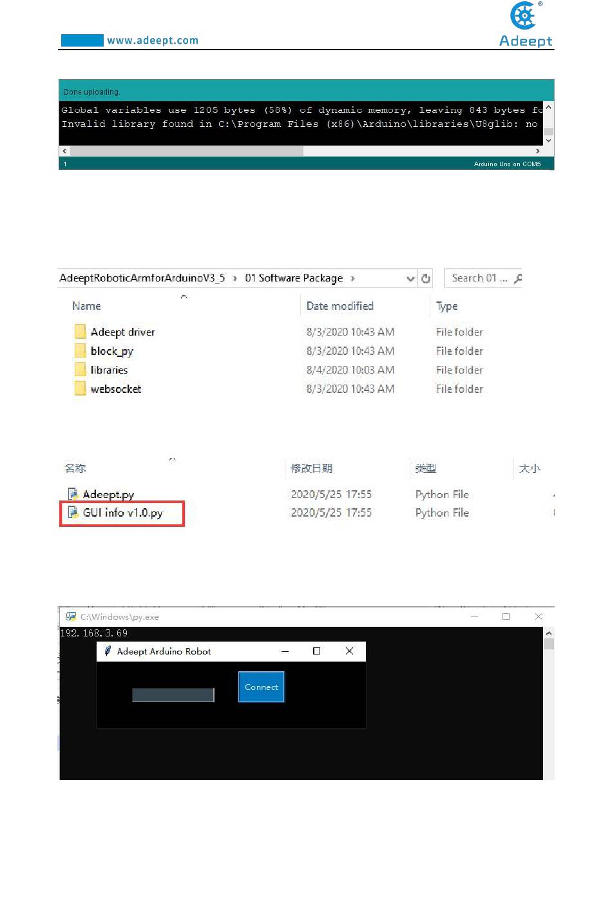Click Python File type of Adeept.py
This screenshot has height=907, width=612.
click(442, 494)
